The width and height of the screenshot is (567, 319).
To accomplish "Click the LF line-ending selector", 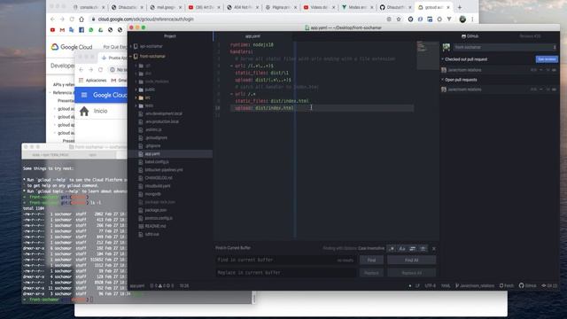I will coord(417,285).
